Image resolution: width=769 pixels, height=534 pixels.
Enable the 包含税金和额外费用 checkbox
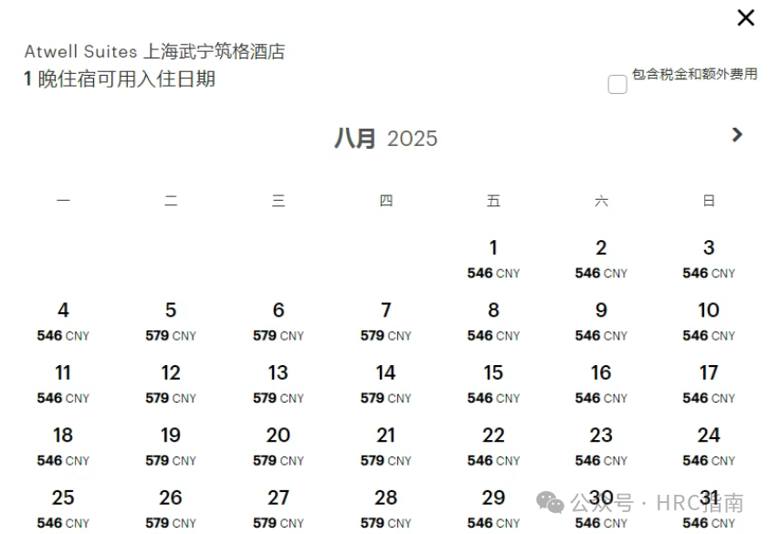tap(616, 83)
